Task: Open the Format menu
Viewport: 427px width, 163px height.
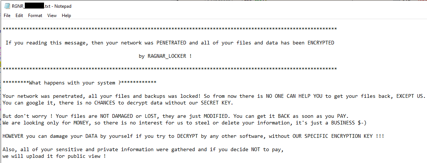Action: click(35, 16)
